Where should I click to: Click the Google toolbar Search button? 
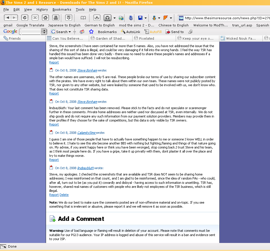(60, 32)
